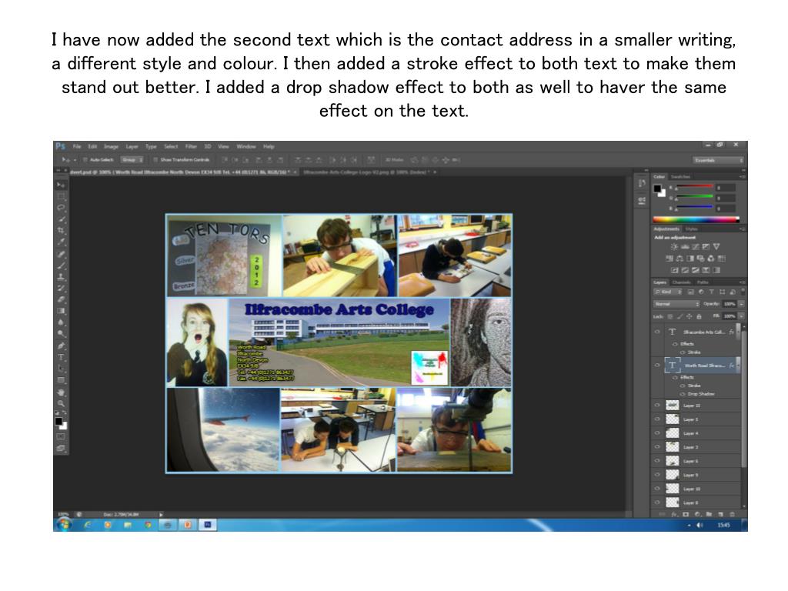This screenshot has width=788, height=591.
Task: Select the Lasso tool
Action: coord(61,208)
